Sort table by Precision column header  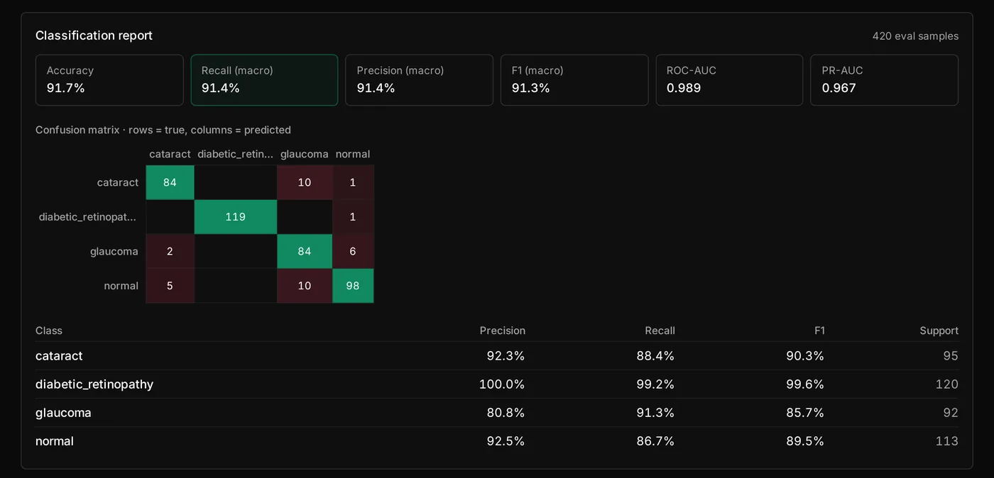[503, 330]
